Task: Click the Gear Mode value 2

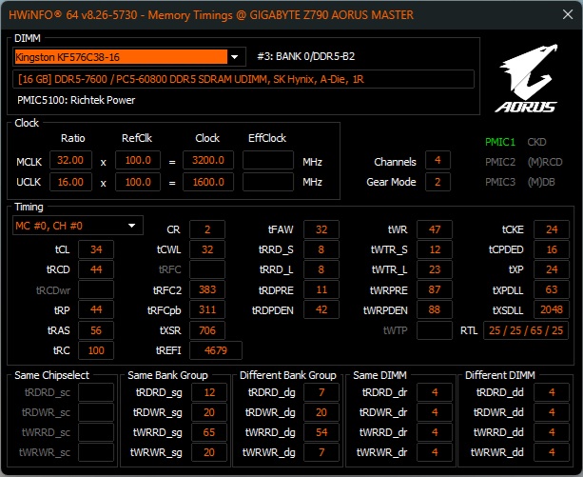Action: coord(437,182)
